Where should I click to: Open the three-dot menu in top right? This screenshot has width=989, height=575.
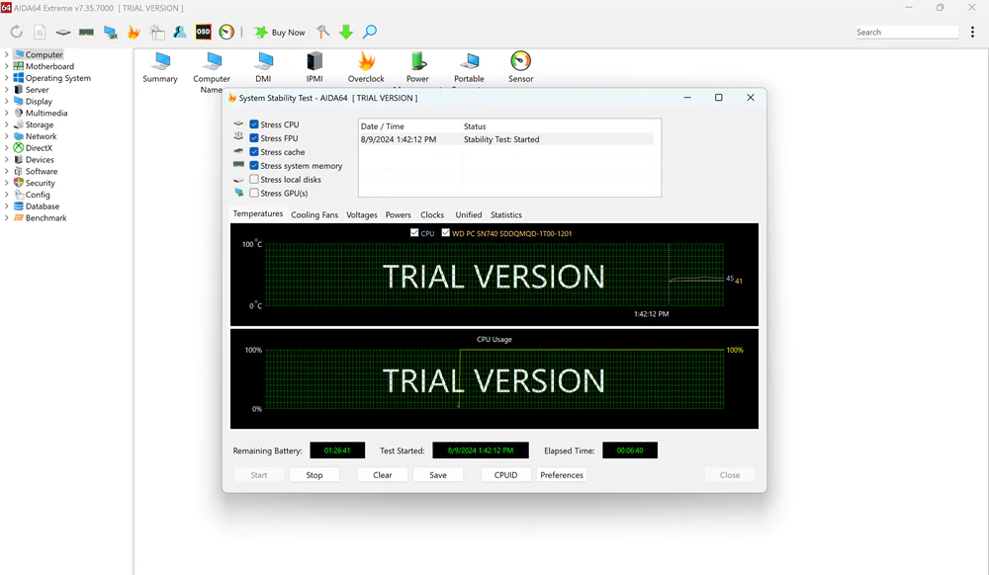(x=972, y=32)
